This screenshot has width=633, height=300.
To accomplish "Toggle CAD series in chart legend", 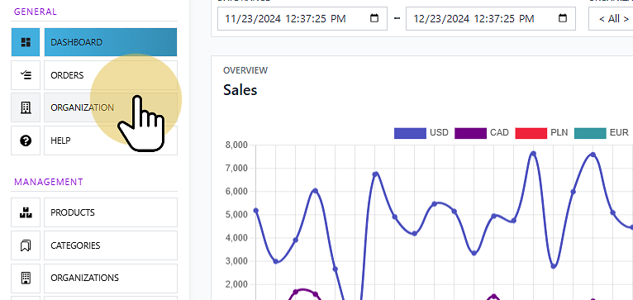I will click(482, 133).
